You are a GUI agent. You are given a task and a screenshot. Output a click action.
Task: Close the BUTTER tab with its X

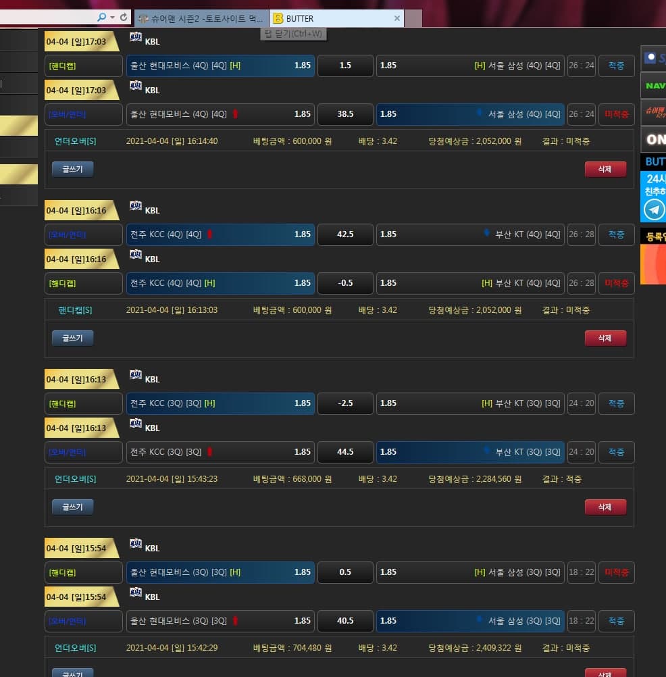point(396,18)
